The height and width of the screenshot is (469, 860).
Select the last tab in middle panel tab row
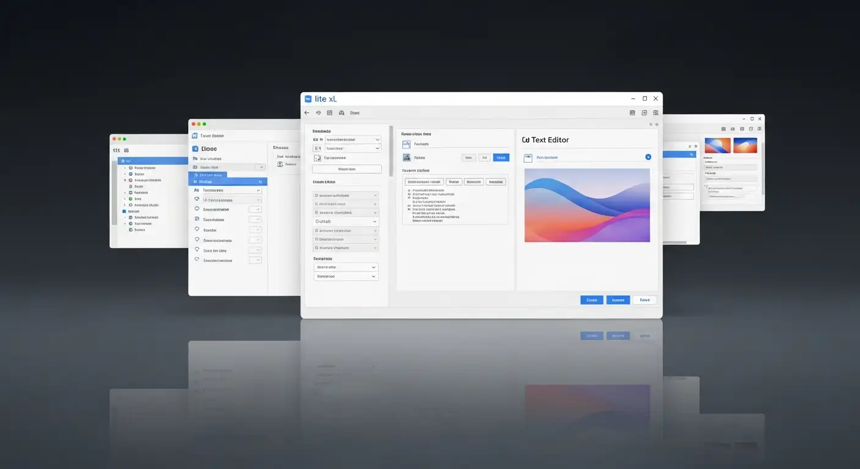click(496, 181)
